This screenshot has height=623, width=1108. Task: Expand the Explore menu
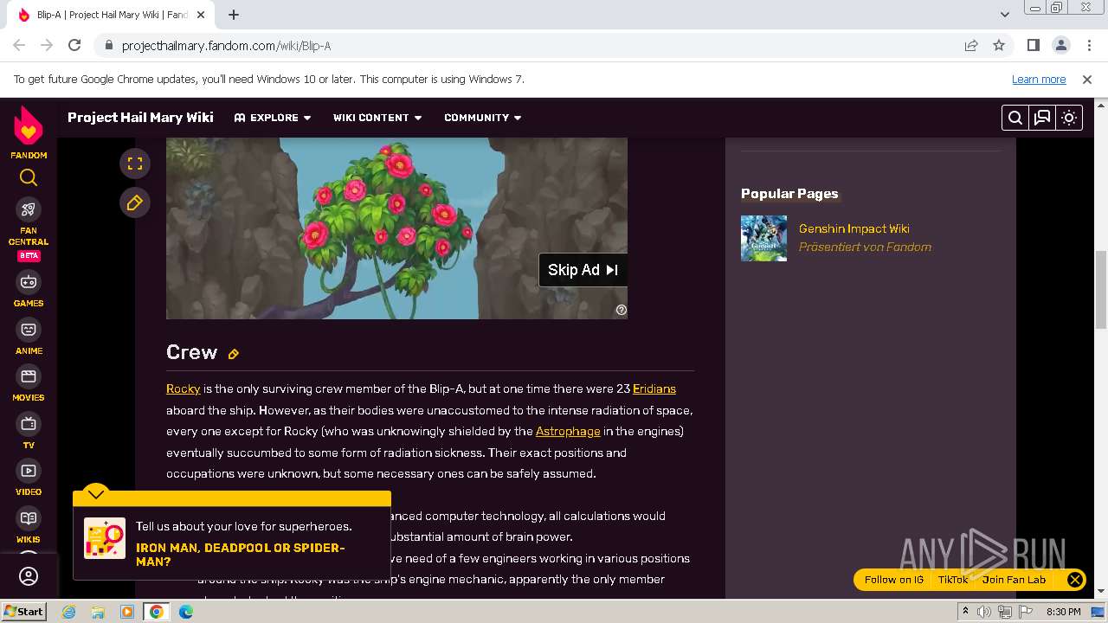coord(272,118)
